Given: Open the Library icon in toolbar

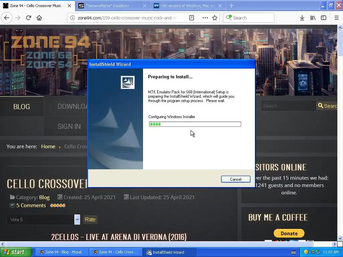Looking at the screenshot, I should (313, 18).
